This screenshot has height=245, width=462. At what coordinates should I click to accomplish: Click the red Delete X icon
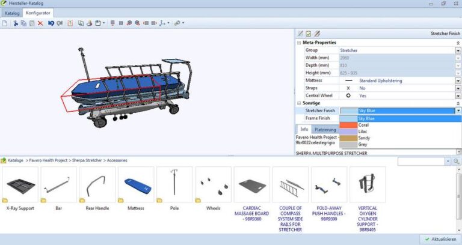coord(40,23)
